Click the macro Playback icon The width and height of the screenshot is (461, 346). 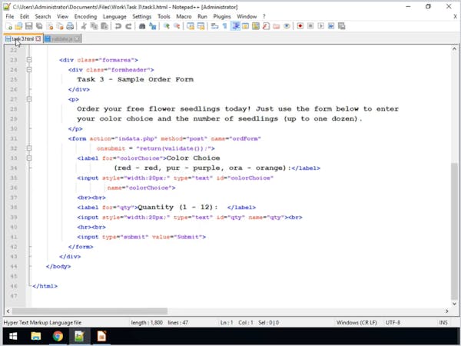320,26
